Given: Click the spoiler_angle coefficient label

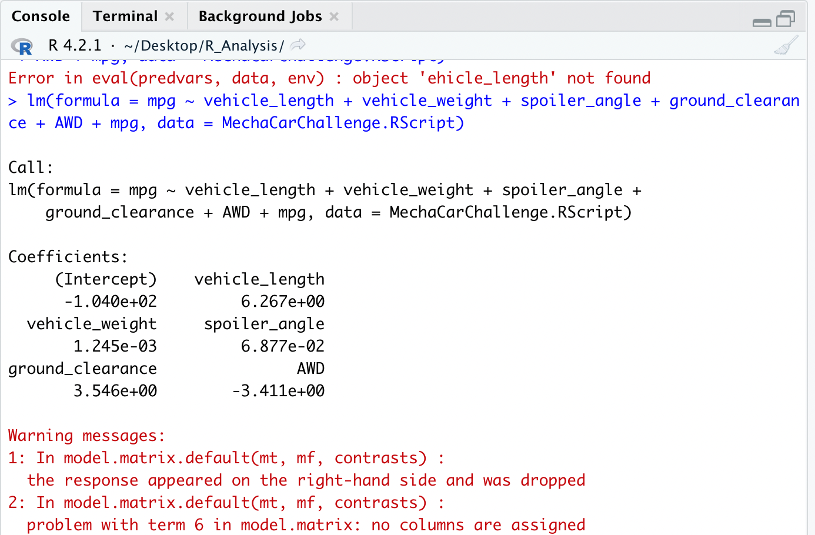Looking at the screenshot, I should (x=264, y=324).
